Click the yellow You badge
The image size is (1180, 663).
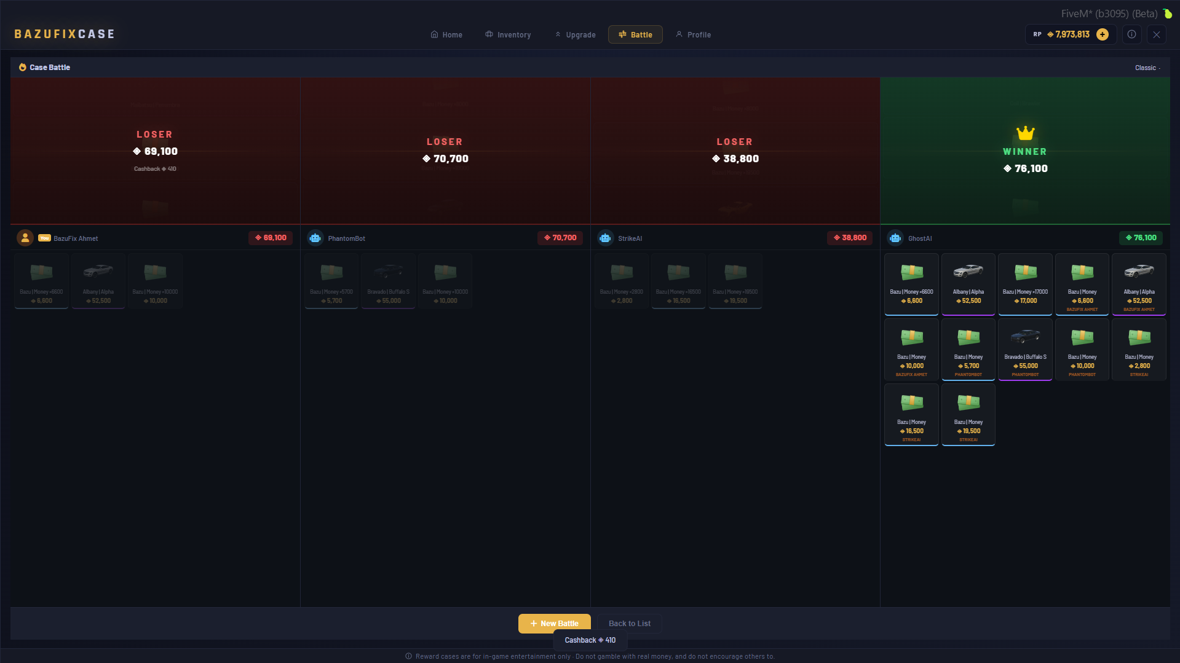click(x=44, y=238)
